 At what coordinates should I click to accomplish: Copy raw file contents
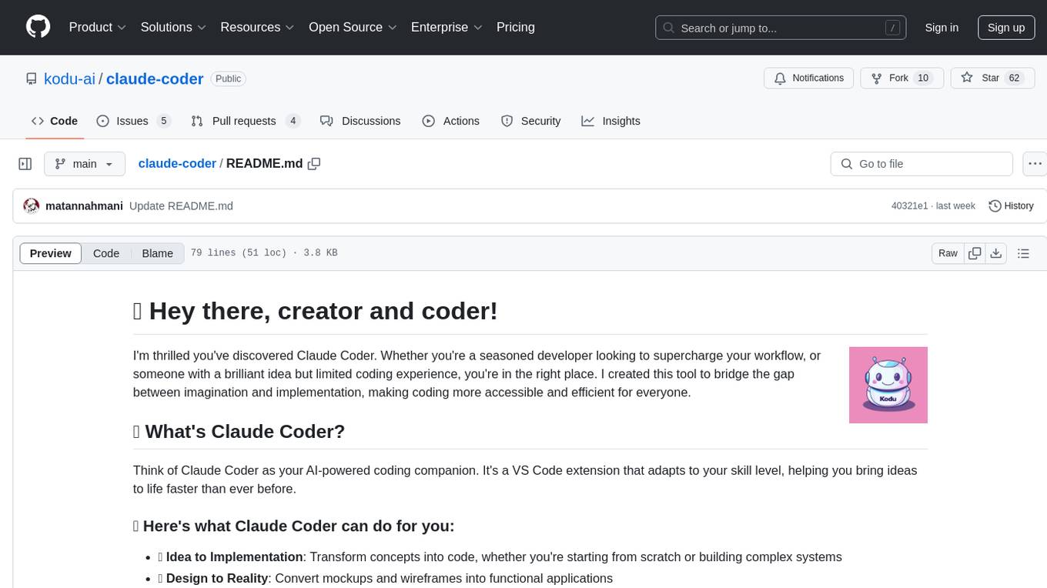point(975,253)
